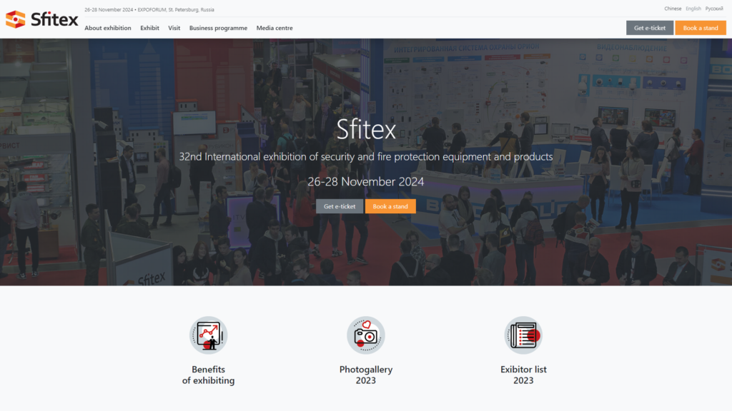This screenshot has height=411, width=732.
Task: Click Book a stand button on hero banner
Action: (x=390, y=206)
